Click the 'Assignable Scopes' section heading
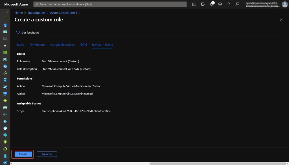289x165 pixels. click(x=29, y=104)
